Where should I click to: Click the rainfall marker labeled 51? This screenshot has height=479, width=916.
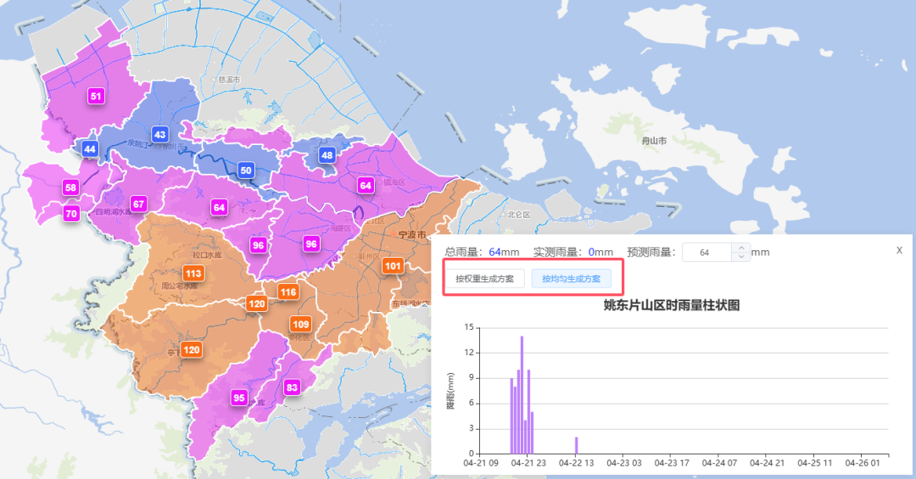click(x=96, y=97)
